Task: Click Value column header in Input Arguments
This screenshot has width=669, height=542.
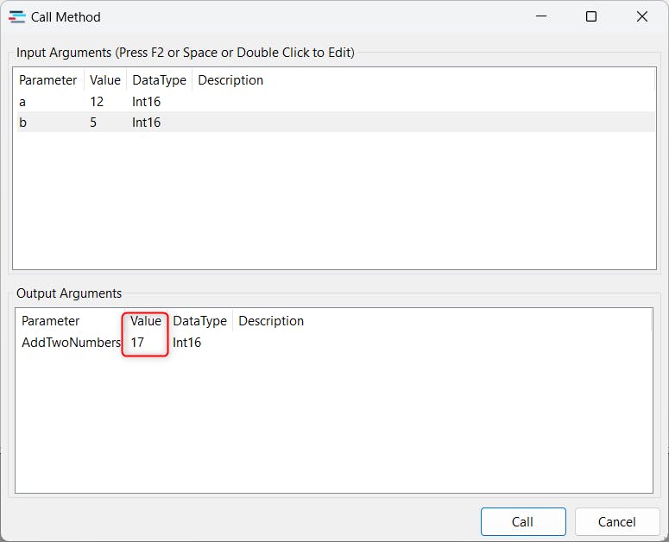Action: click(x=105, y=80)
